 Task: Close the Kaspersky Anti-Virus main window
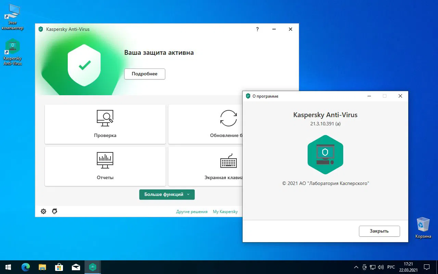(x=291, y=29)
